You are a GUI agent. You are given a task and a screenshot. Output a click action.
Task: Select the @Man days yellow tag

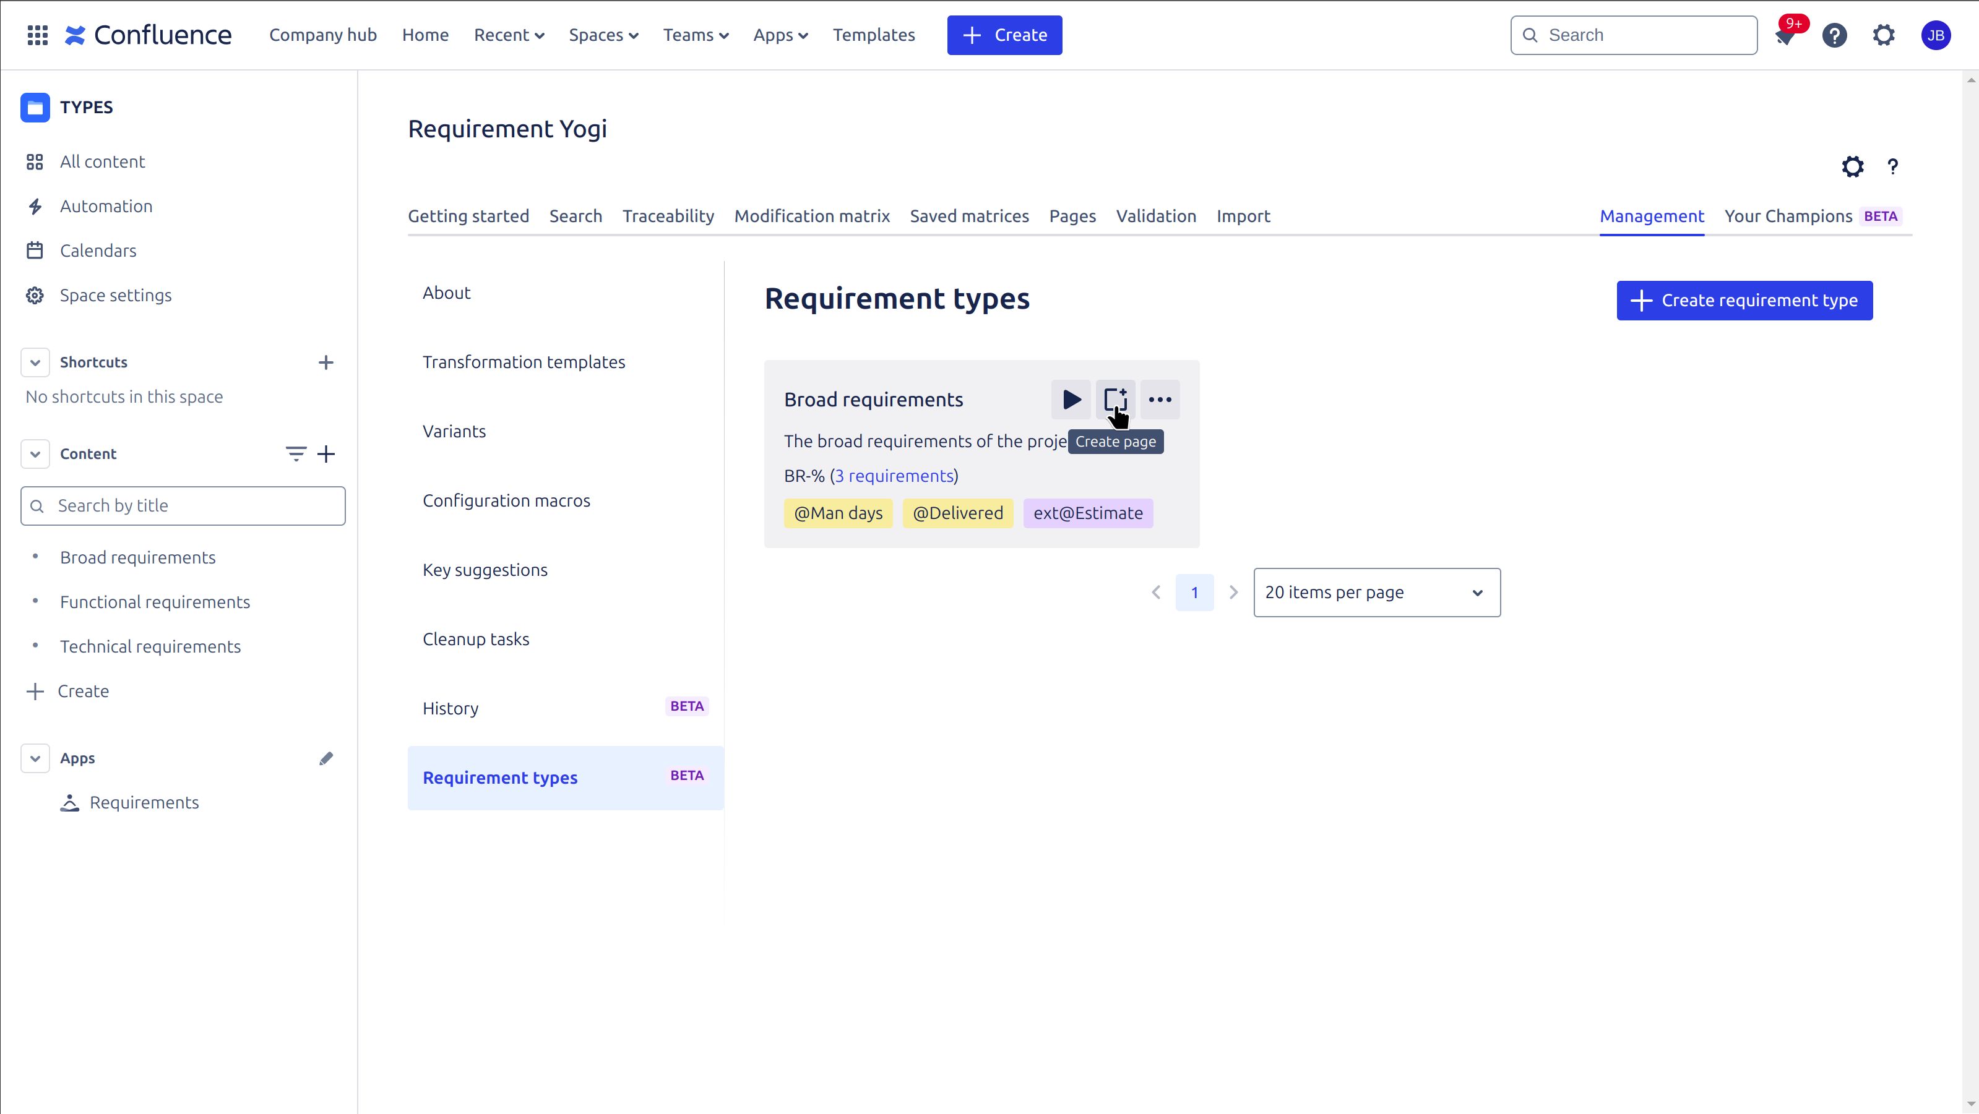click(837, 513)
